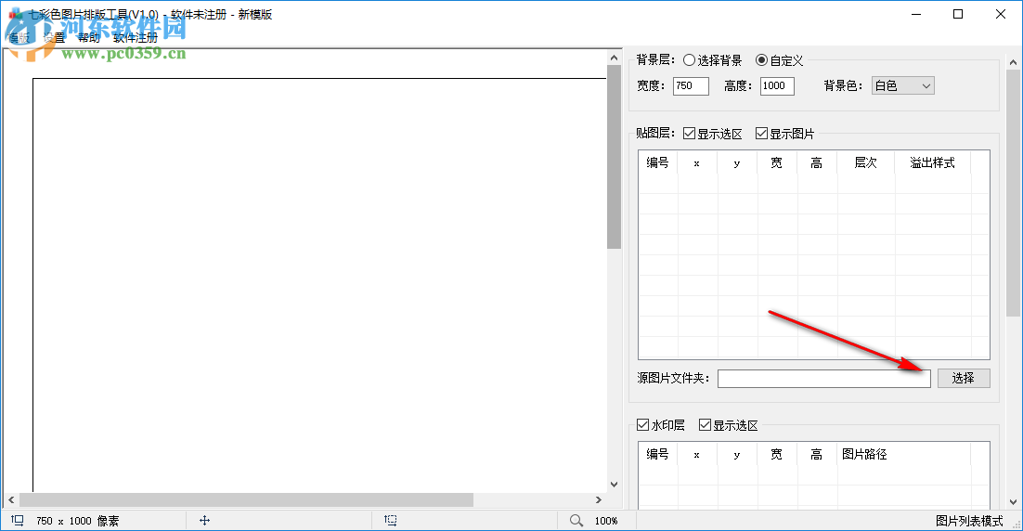Click the 高 column header in 贴图层 table
This screenshot has height=531, width=1023.
[817, 162]
